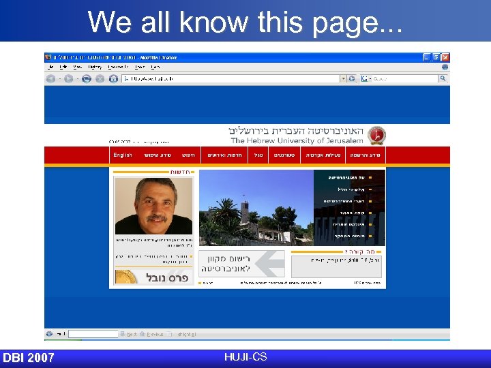The height and width of the screenshot is (368, 491).
Task: Click the חדשות news heading
Action: (x=180, y=172)
